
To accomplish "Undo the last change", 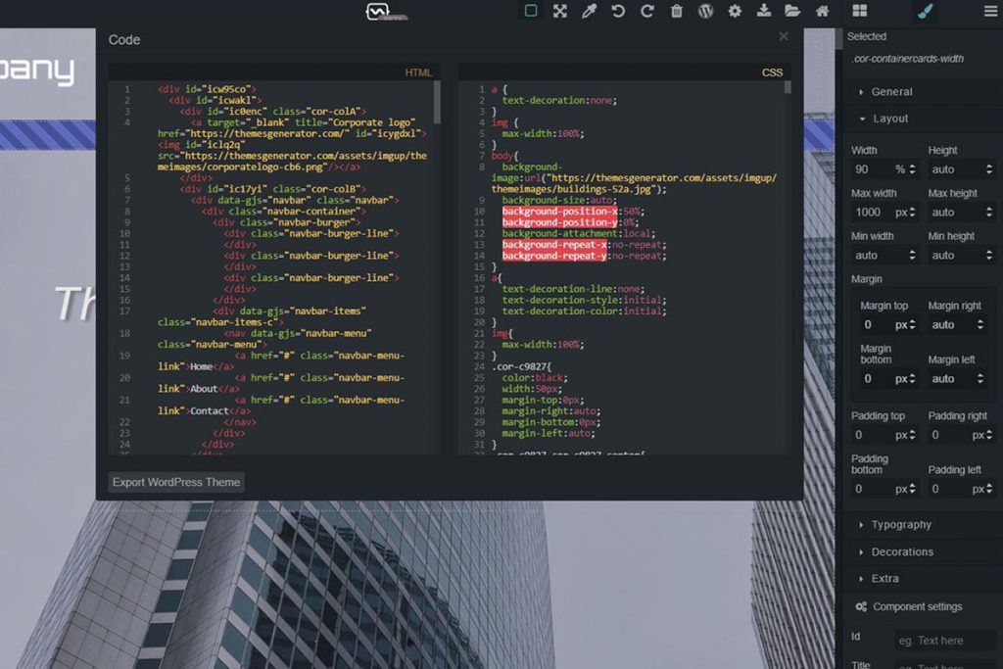I will [x=618, y=10].
